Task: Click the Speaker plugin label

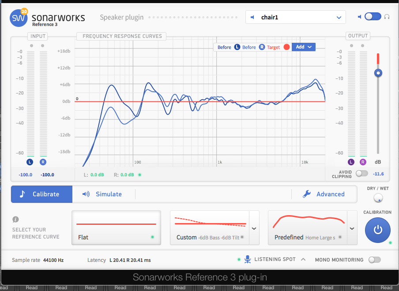Action: 122,17
